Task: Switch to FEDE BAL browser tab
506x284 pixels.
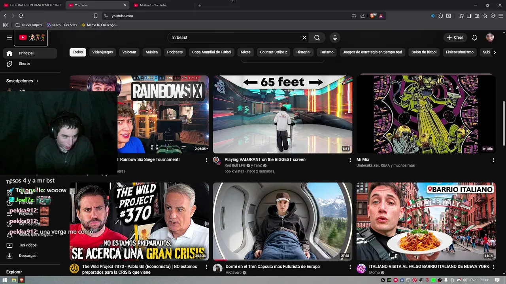Action: [x=32, y=5]
